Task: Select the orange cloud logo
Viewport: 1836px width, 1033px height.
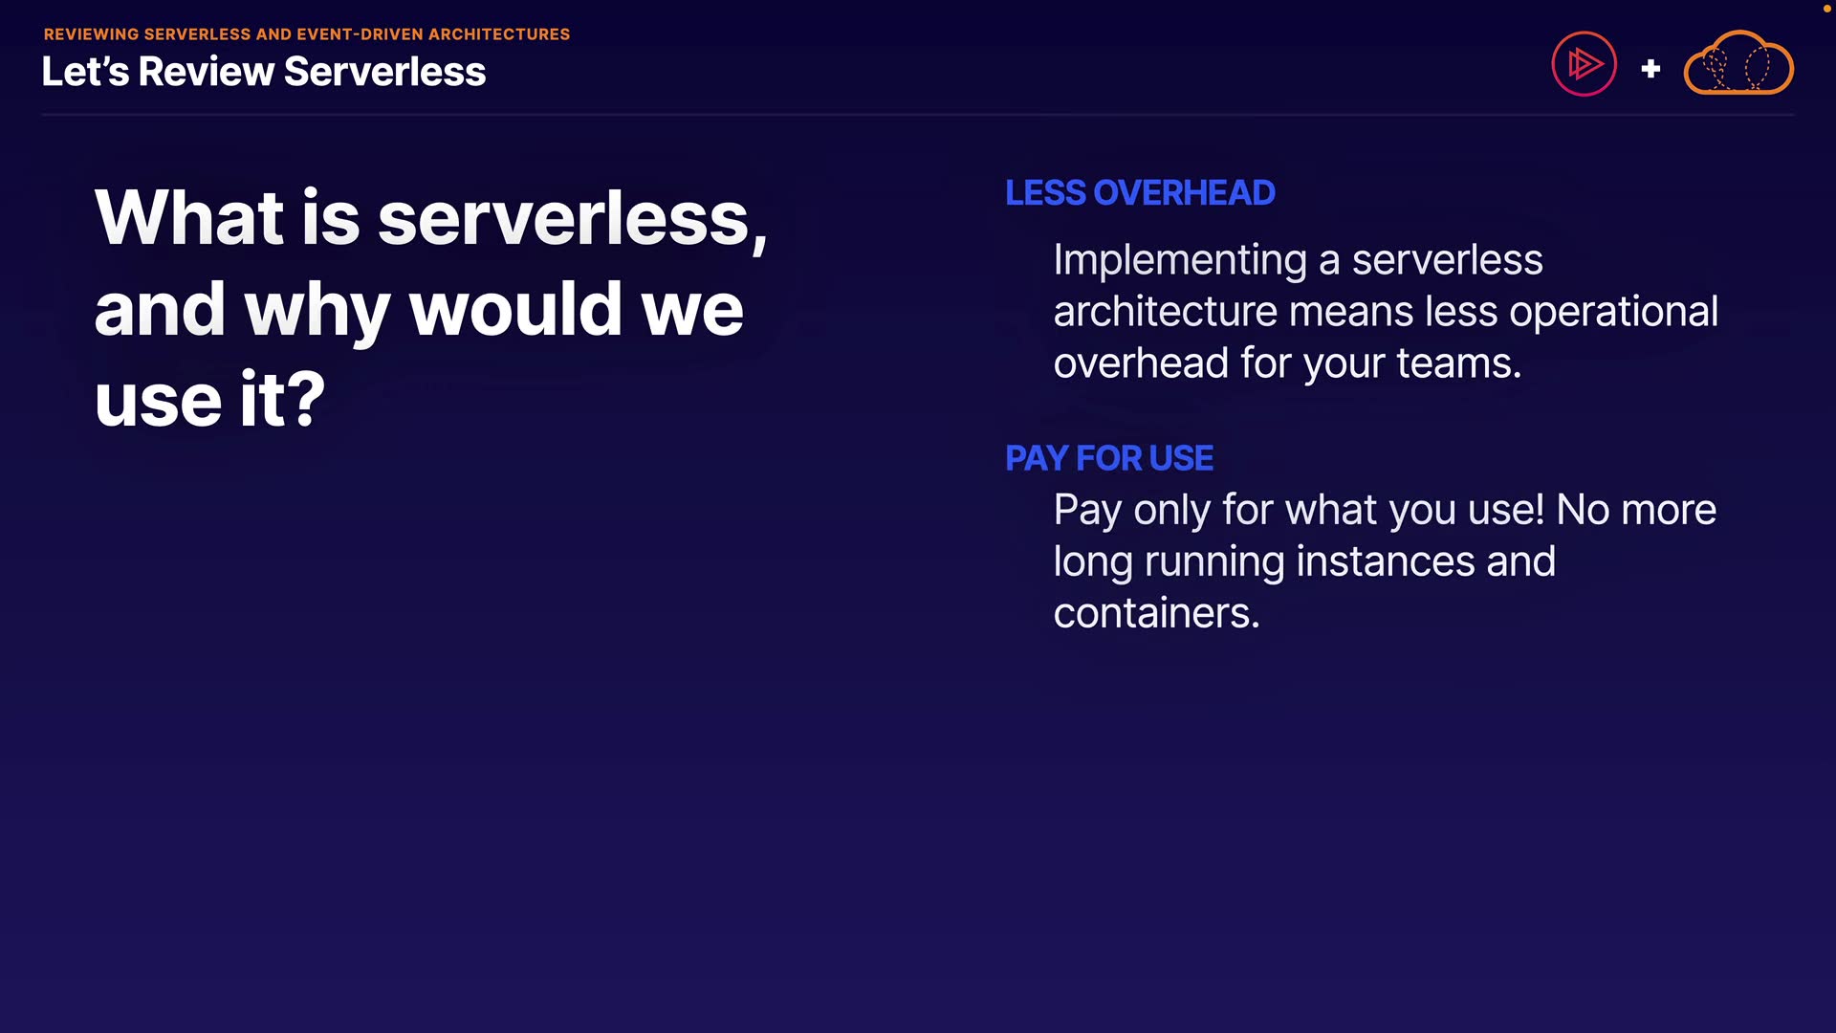Action: pos(1738,64)
